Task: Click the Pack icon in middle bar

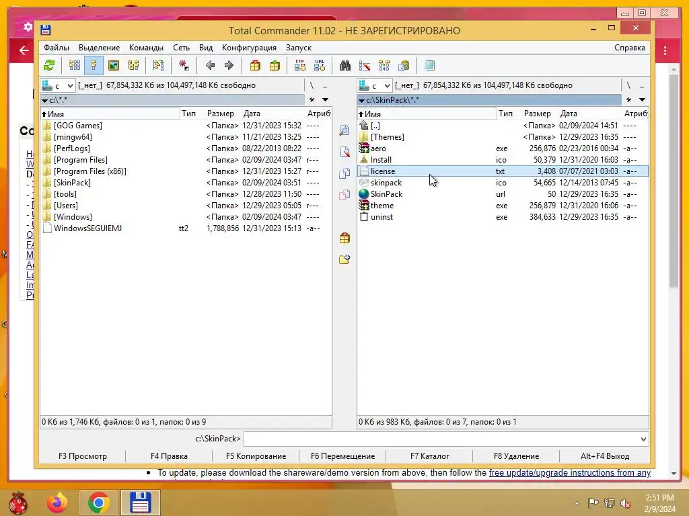Action: [344, 239]
